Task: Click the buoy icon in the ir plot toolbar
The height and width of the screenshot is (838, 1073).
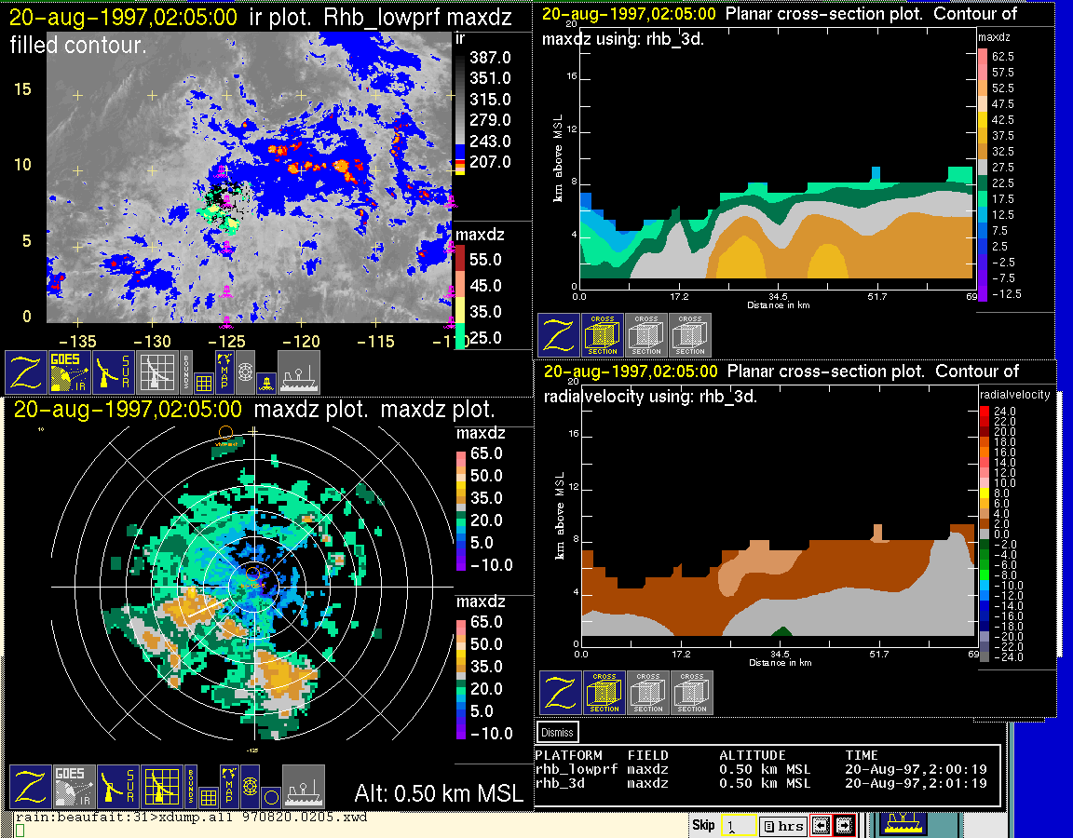Action: (x=267, y=382)
